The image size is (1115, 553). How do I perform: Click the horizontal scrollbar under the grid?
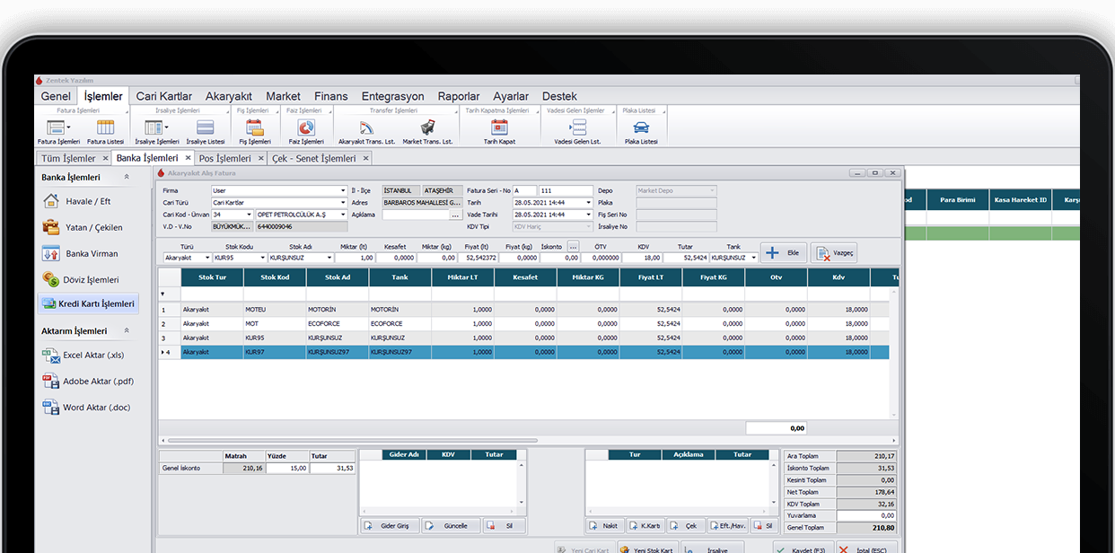tap(350, 441)
